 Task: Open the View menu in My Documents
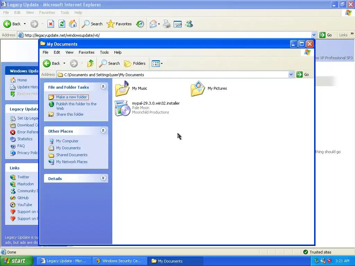[69, 52]
